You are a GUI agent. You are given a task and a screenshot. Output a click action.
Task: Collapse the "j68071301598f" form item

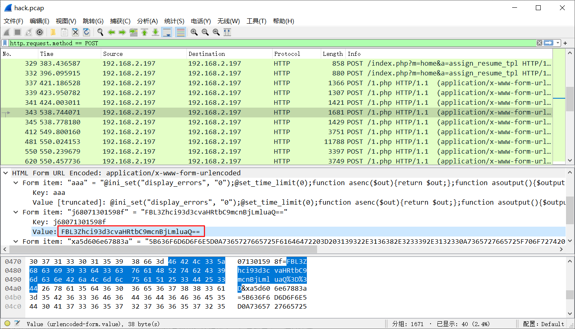pyautogui.click(x=16, y=212)
